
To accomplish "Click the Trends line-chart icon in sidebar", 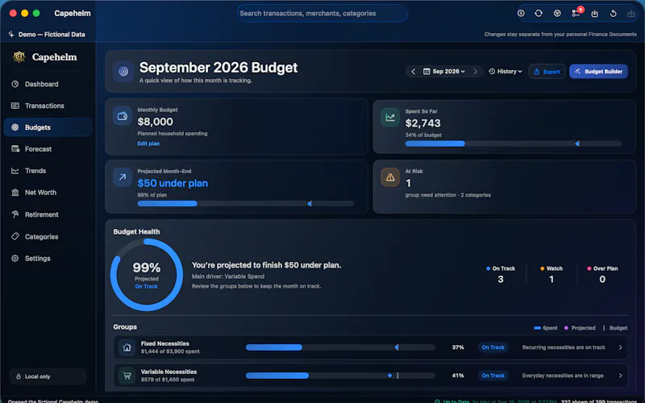I will [x=15, y=171].
